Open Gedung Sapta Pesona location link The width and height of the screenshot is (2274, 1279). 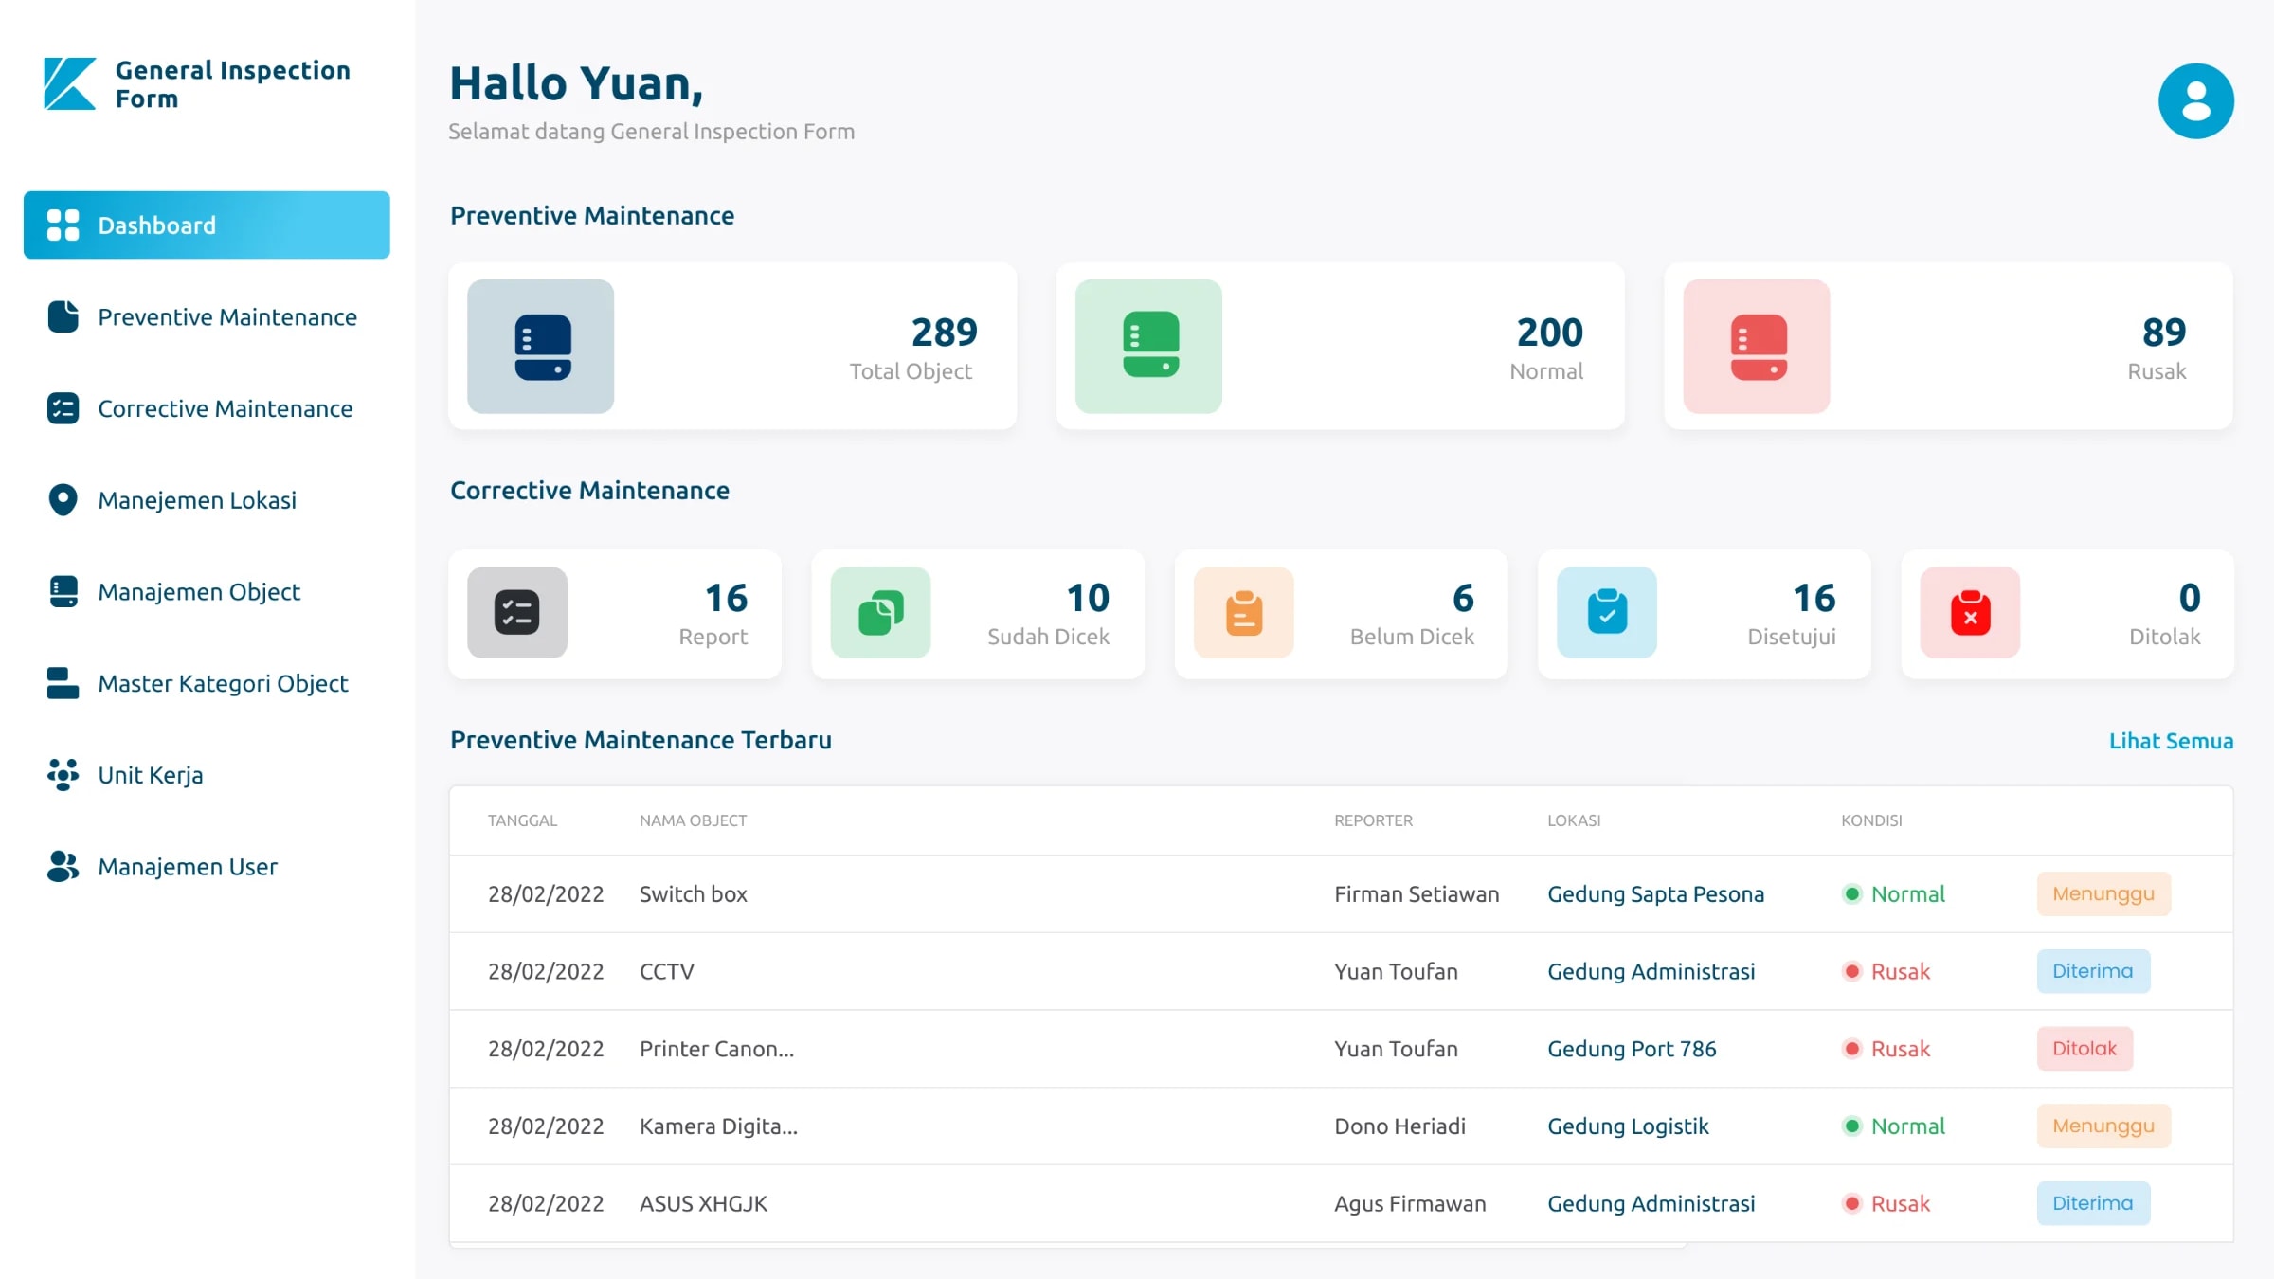pos(1655,894)
